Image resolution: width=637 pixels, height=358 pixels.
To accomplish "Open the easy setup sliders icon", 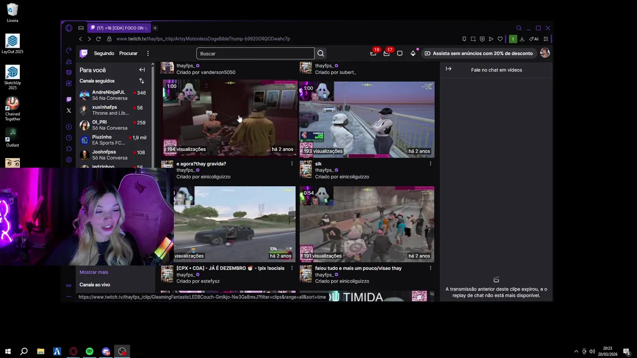I will pyautogui.click(x=546, y=39).
